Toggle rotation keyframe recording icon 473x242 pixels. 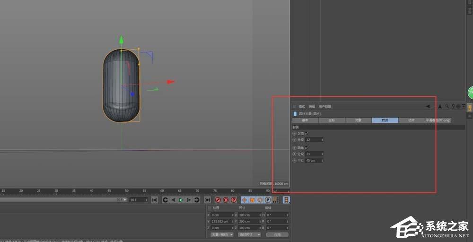[x=260, y=200]
